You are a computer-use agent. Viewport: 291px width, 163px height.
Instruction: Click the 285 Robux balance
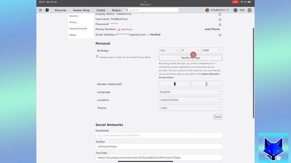click(242, 10)
